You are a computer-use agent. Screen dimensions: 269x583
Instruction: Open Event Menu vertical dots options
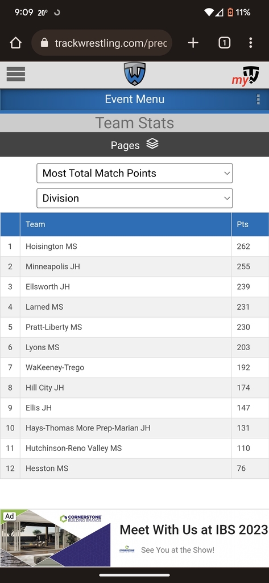(258, 99)
